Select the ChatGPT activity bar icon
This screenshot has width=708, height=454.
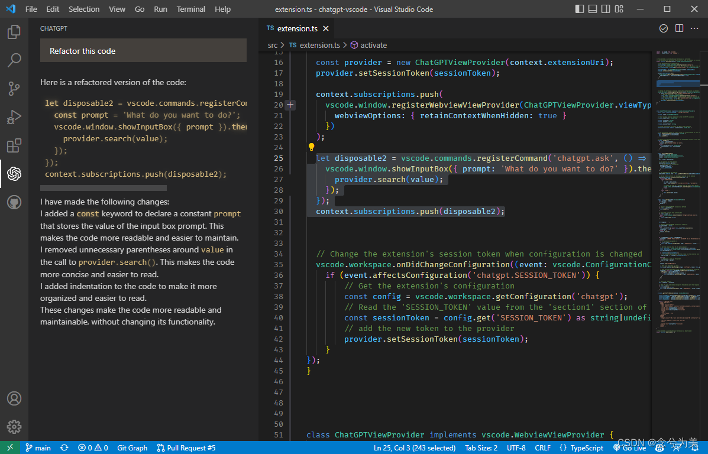coord(14,174)
